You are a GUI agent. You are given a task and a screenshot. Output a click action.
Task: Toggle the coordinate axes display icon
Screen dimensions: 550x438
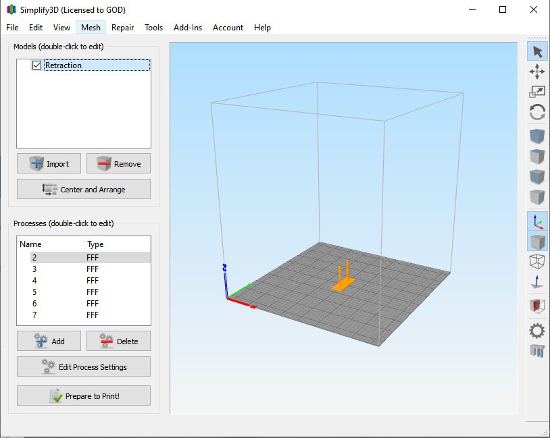click(537, 221)
